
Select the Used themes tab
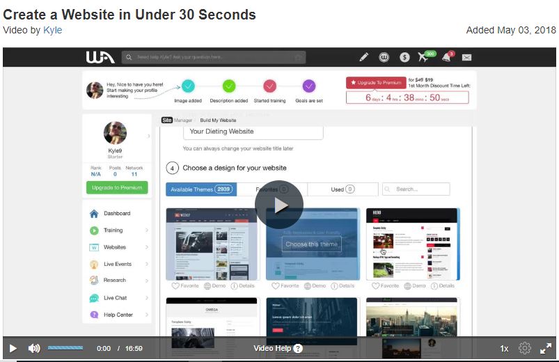(x=343, y=189)
